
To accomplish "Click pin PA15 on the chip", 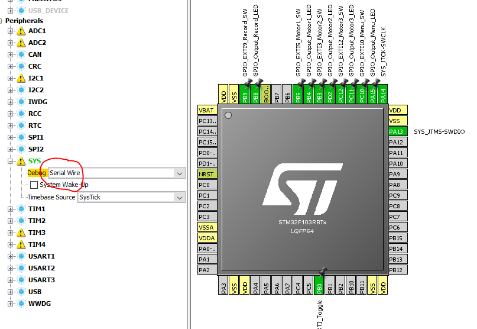I will tap(372, 94).
